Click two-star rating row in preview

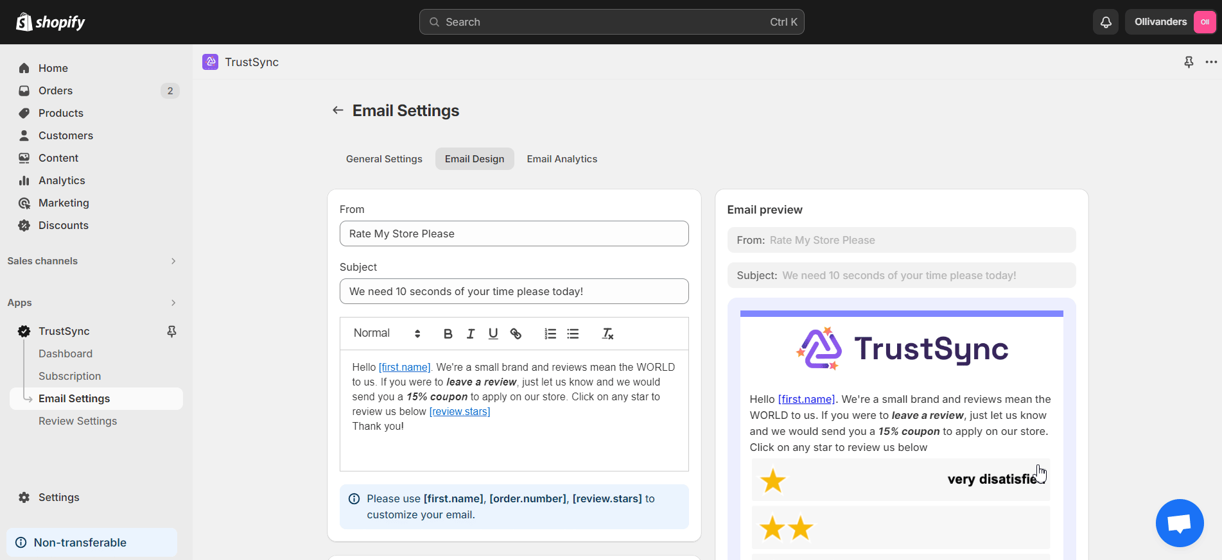900,528
